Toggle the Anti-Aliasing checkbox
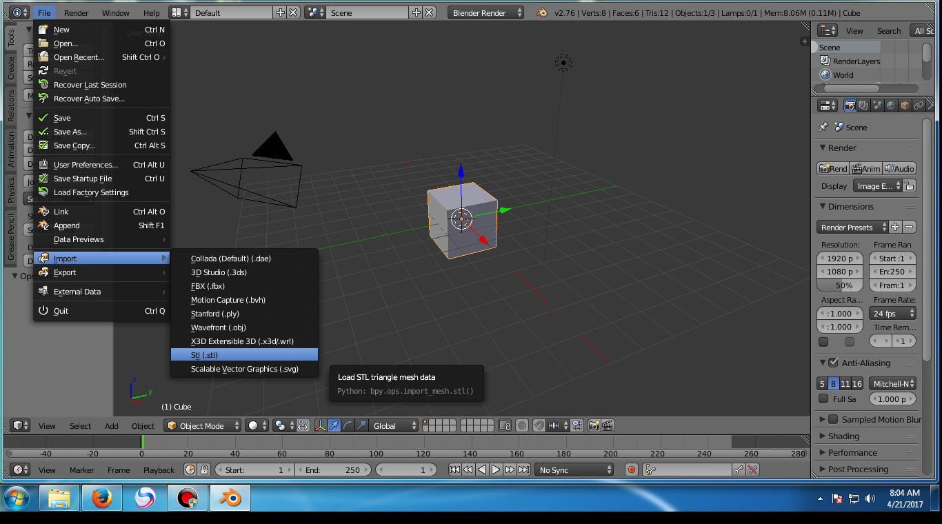Image resolution: width=942 pixels, height=524 pixels. pyautogui.click(x=833, y=363)
